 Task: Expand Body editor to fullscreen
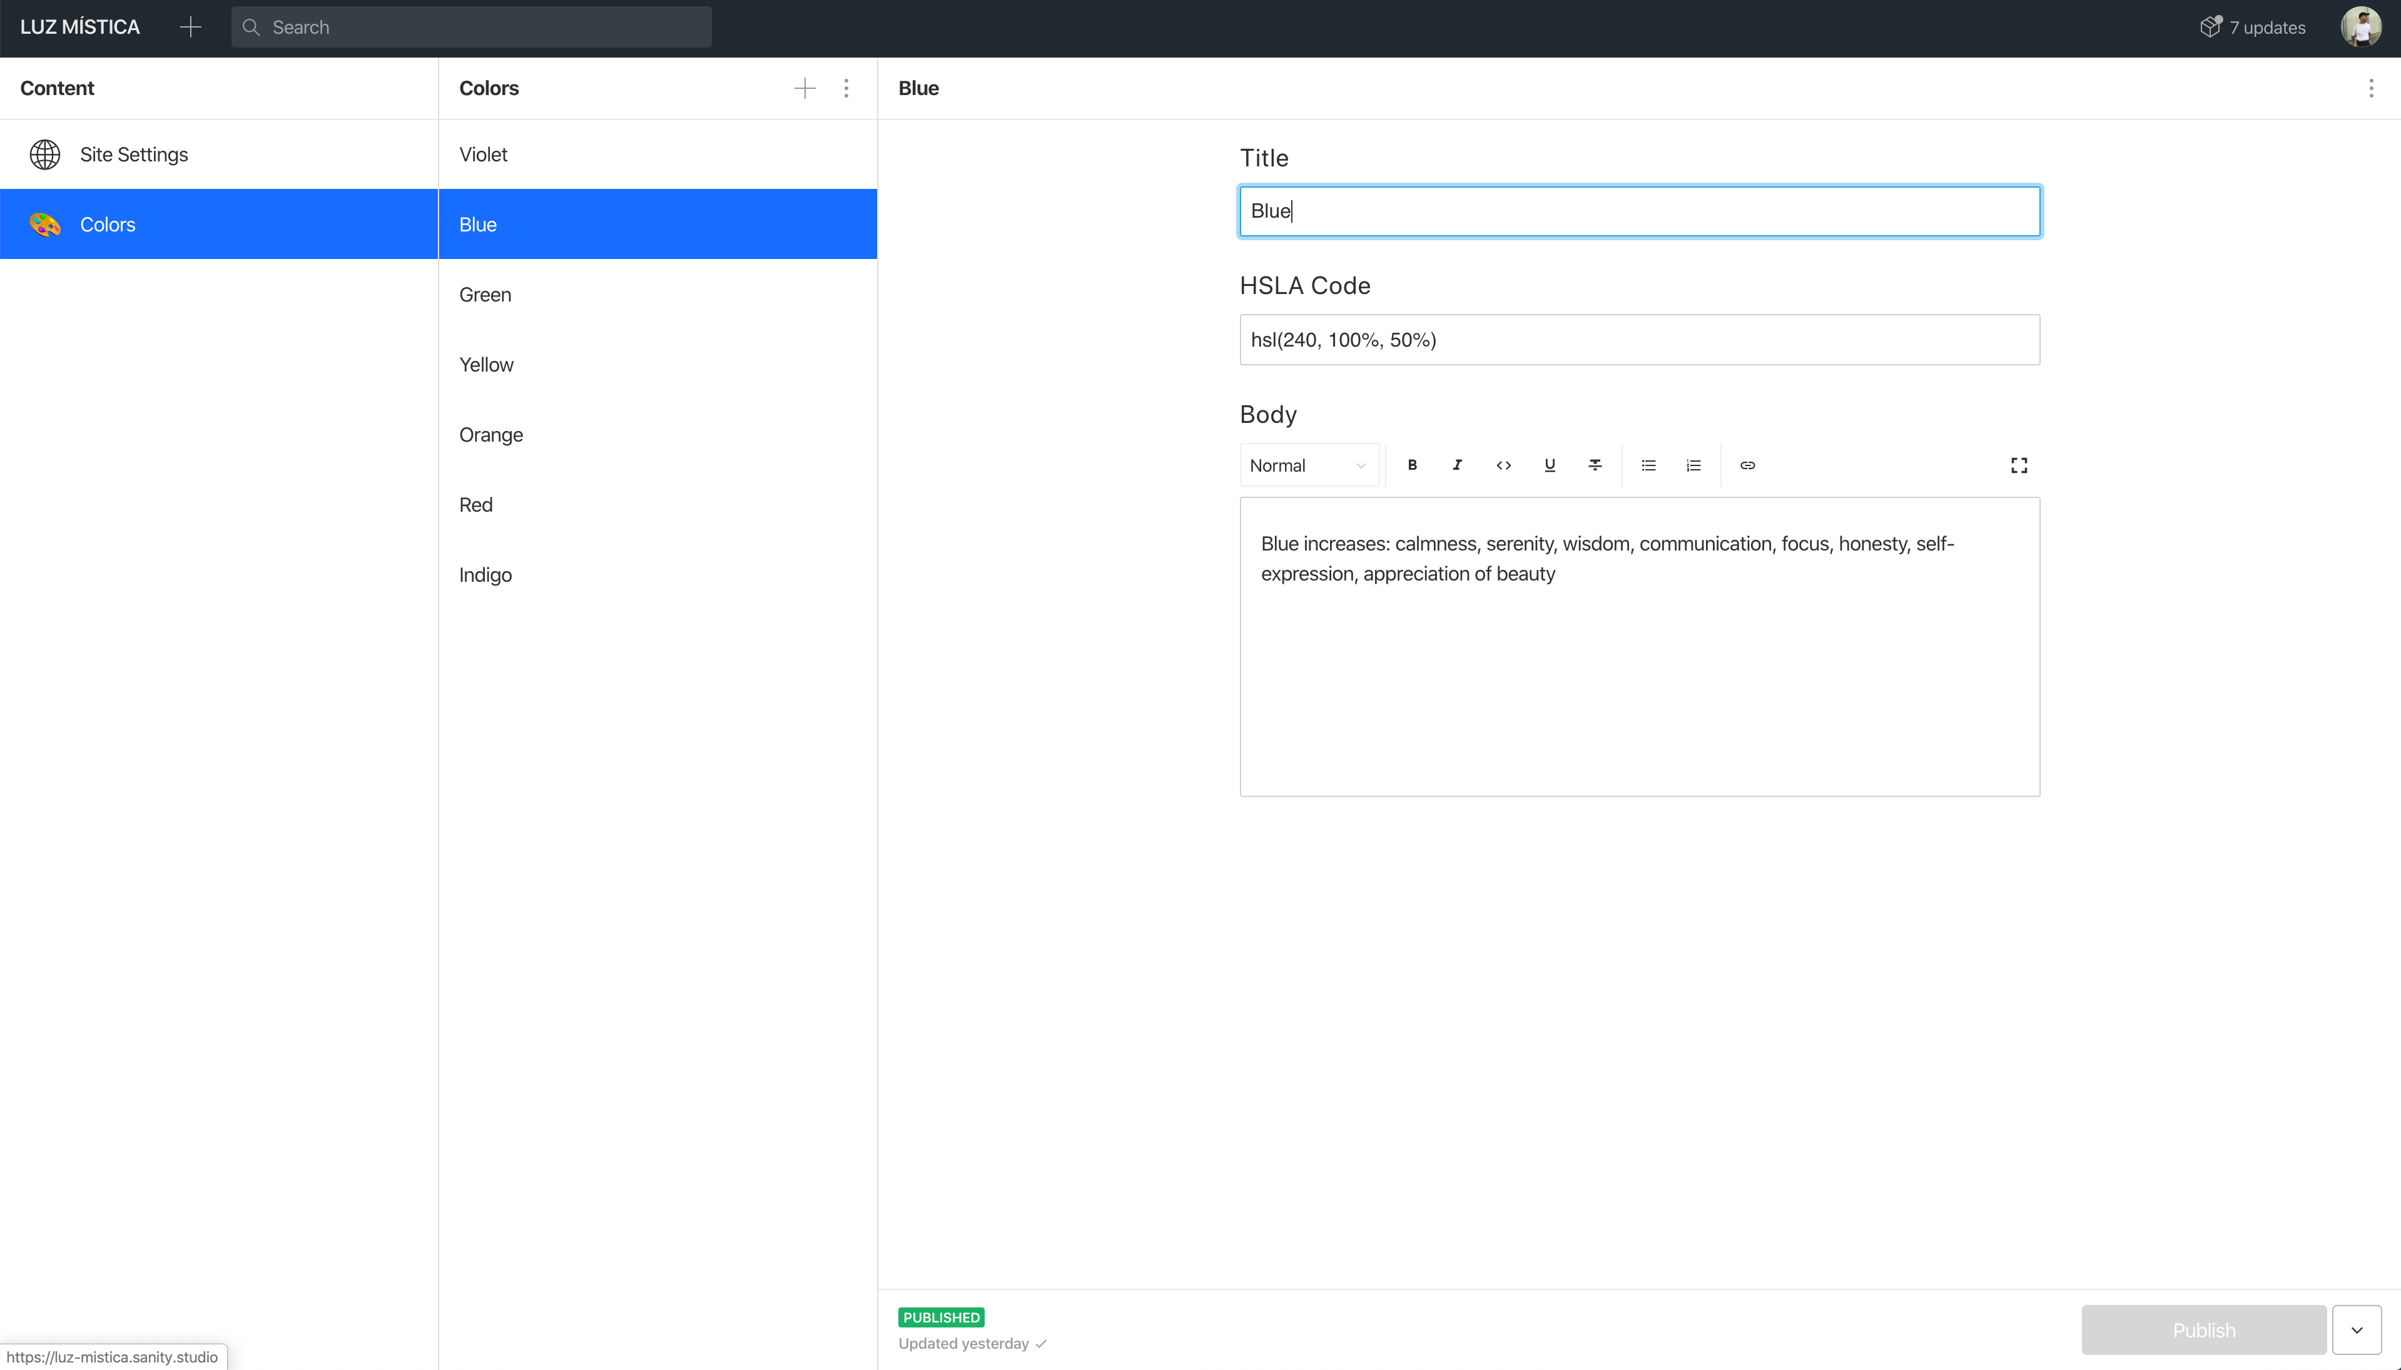coord(2019,465)
